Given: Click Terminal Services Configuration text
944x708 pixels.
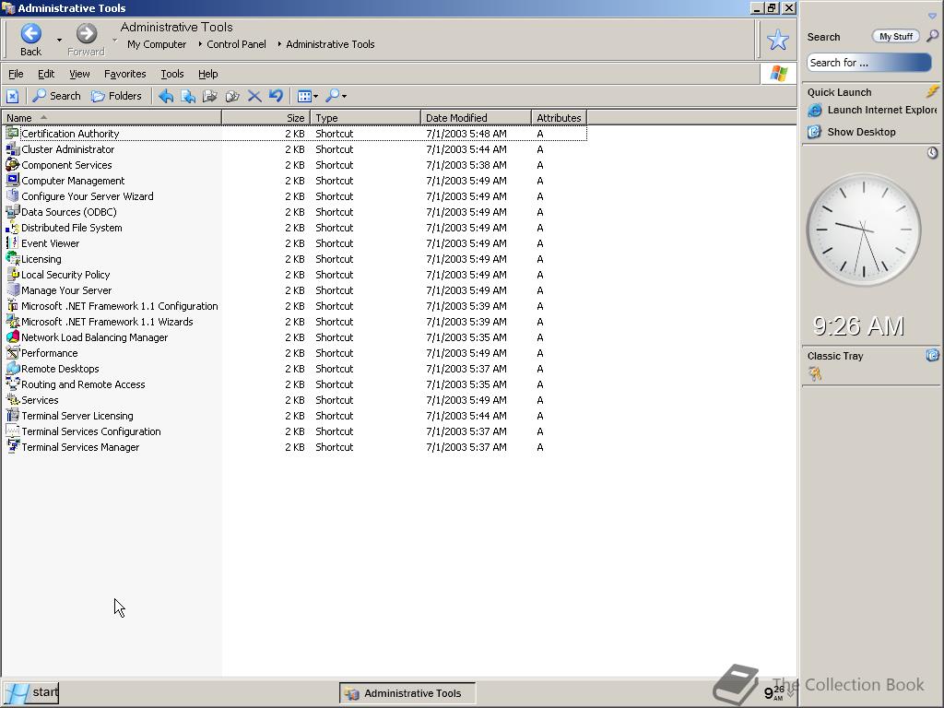Looking at the screenshot, I should coord(91,431).
